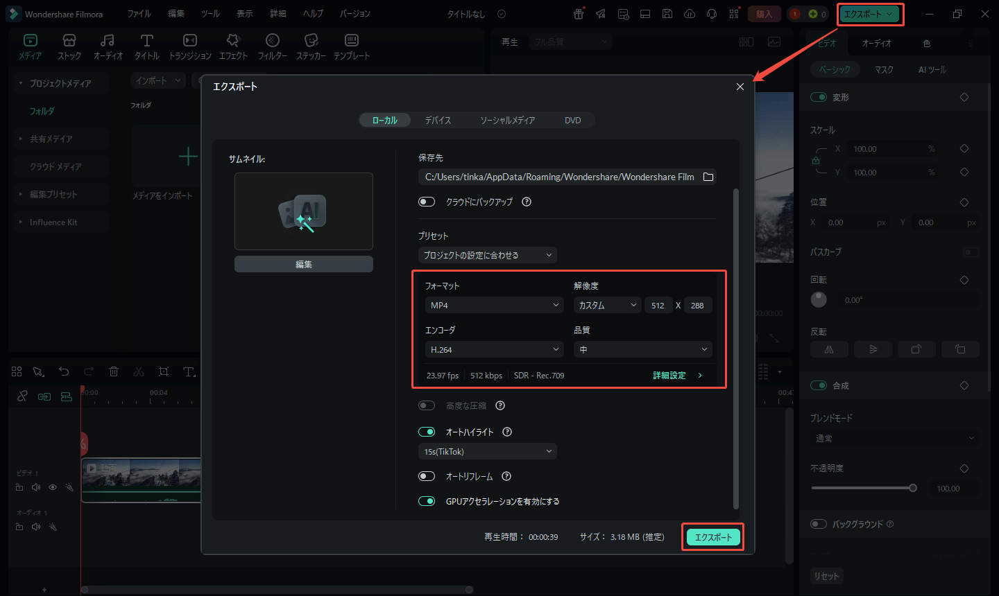This screenshot has width=999, height=596.
Task: Switch to the ローカル export tab
Action: tap(385, 120)
